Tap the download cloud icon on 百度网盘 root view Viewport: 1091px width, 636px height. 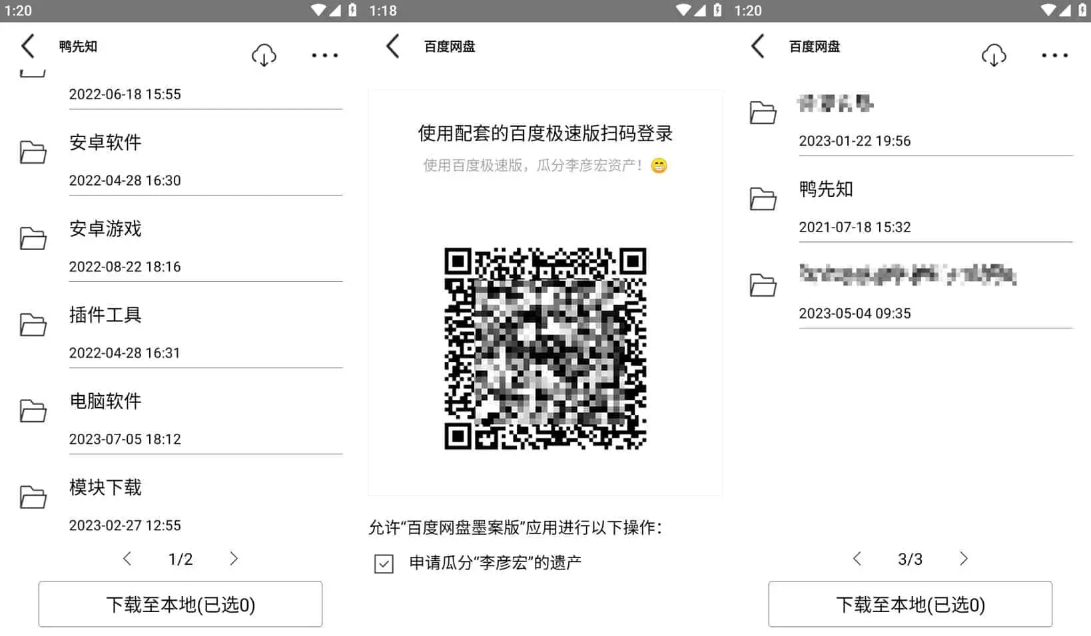click(994, 55)
